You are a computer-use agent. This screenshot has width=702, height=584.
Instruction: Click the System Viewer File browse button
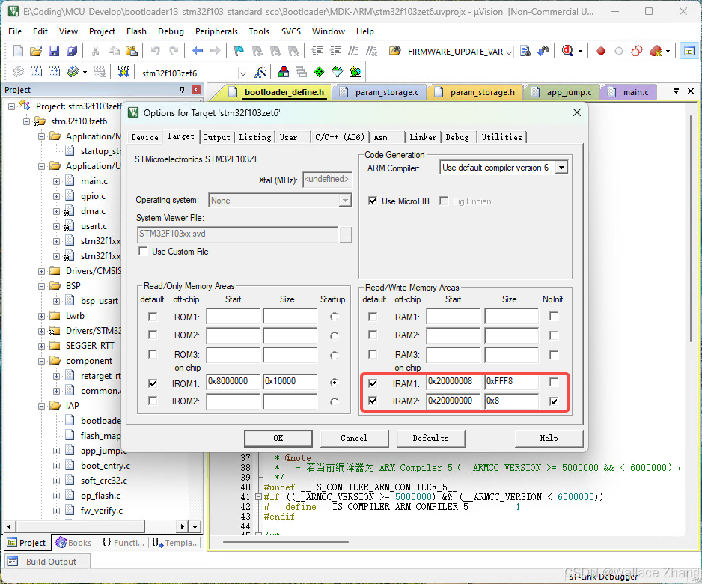pos(346,234)
